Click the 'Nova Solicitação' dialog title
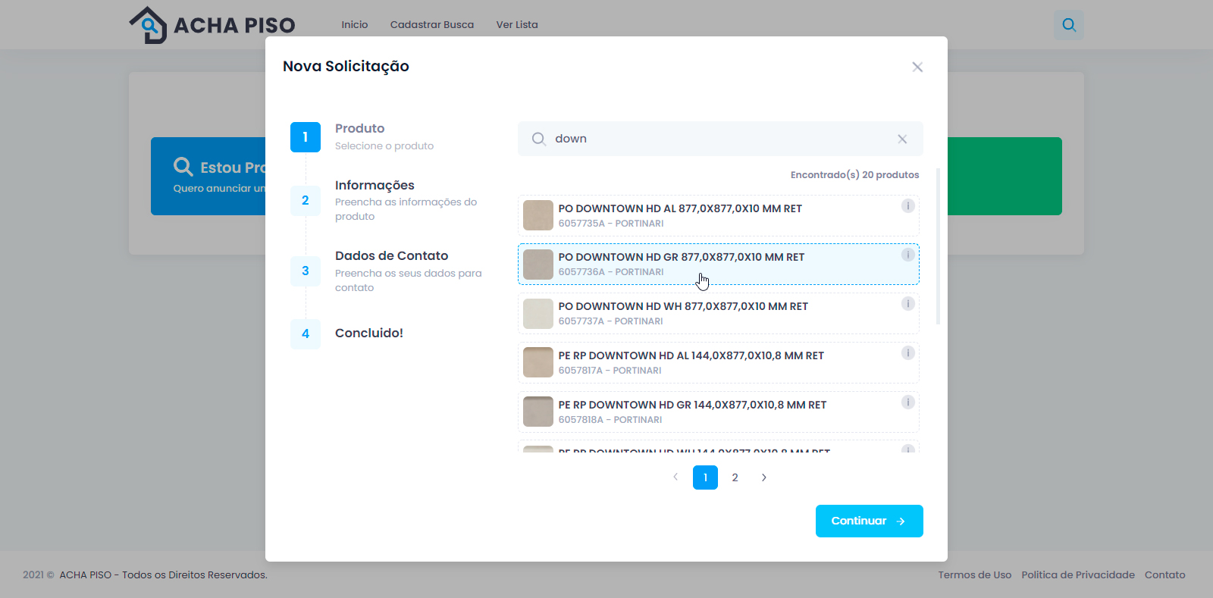Image resolution: width=1213 pixels, height=598 pixels. 346,67
